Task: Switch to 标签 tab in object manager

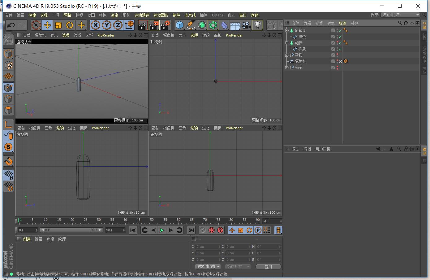Action: click(342, 23)
